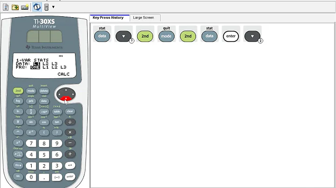Screen dimensions: 336x188
Task: Click the pi key on calculator
Action: (18, 122)
